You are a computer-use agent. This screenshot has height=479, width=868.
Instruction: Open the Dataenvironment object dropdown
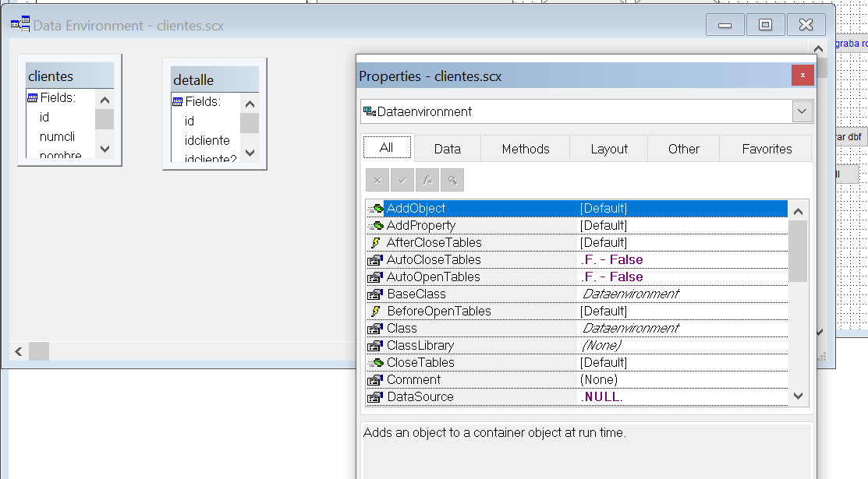(802, 111)
